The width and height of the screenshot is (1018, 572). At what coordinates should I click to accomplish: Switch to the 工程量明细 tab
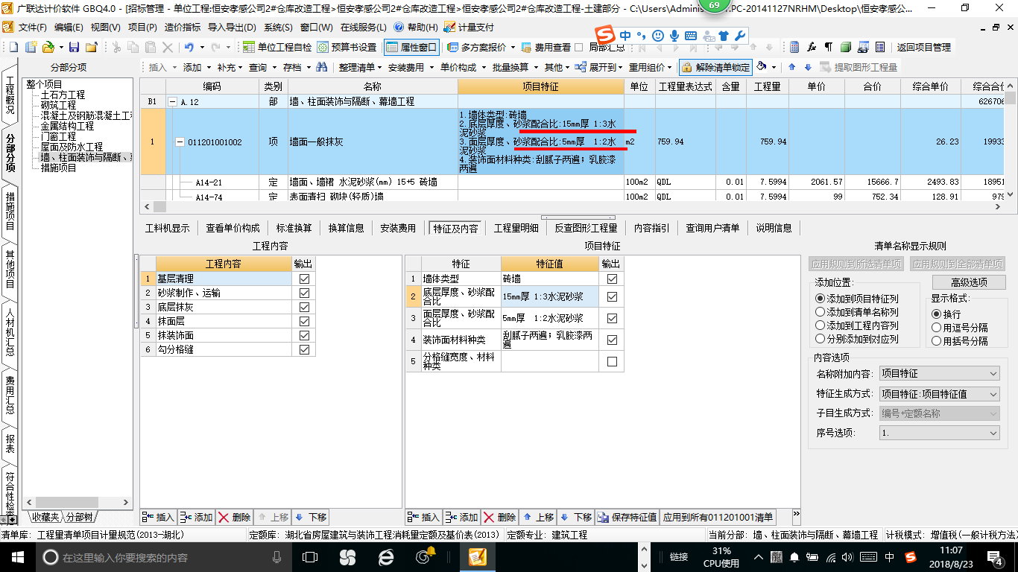516,228
